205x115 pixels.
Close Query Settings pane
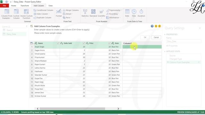200,28
